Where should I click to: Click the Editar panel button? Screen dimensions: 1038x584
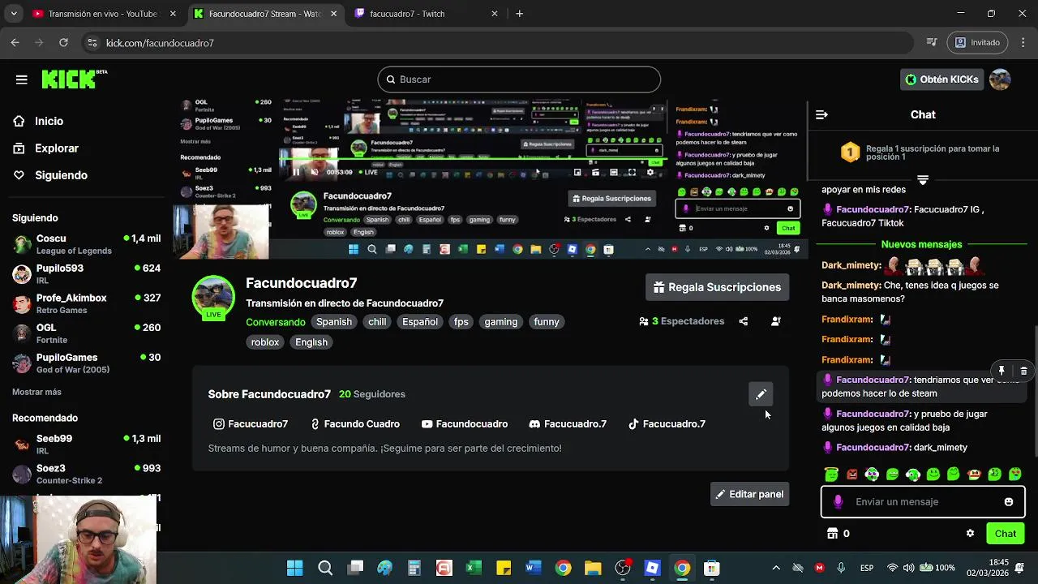coord(749,494)
